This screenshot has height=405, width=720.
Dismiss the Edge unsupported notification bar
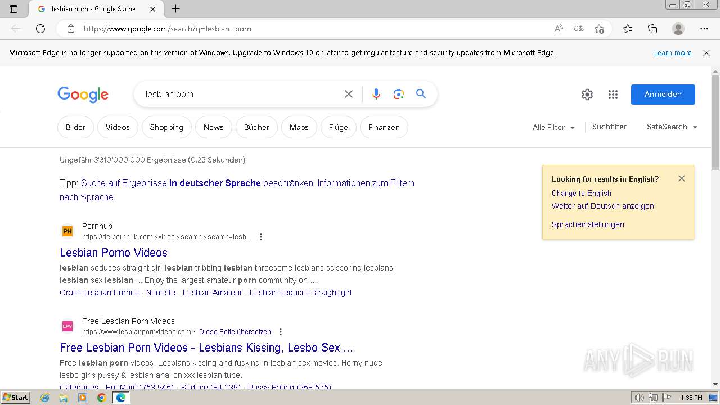[706, 53]
